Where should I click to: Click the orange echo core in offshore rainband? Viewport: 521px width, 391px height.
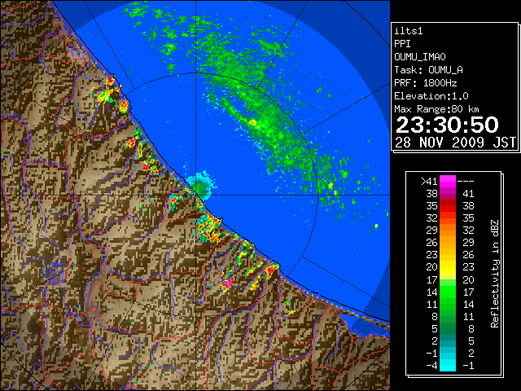pos(252,122)
